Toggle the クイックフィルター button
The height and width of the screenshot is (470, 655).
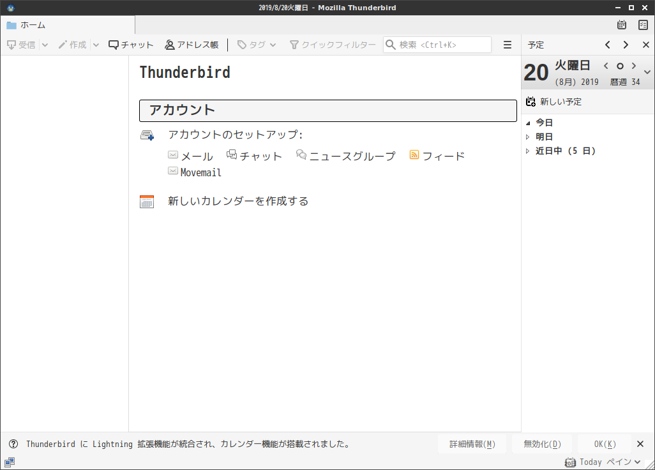[x=333, y=45]
